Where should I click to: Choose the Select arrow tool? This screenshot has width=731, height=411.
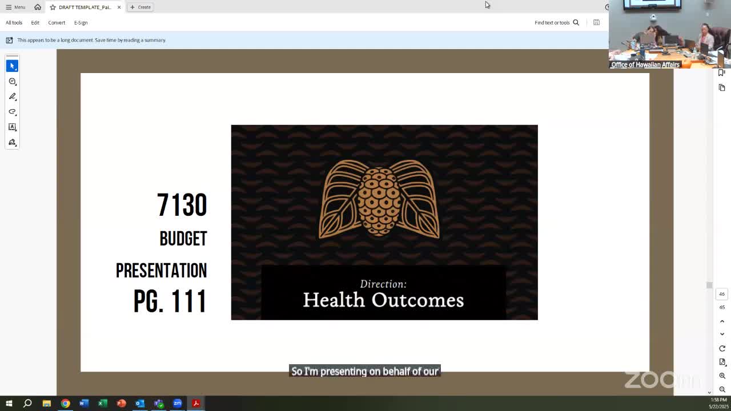coord(12,66)
